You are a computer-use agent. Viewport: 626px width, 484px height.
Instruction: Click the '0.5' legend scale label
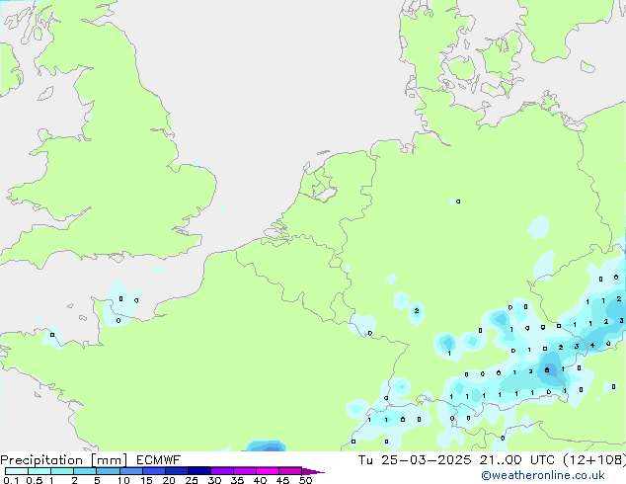pyautogui.click(x=35, y=480)
